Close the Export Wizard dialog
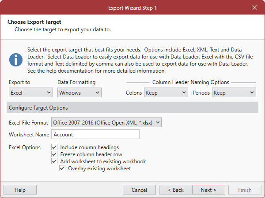 255,7
